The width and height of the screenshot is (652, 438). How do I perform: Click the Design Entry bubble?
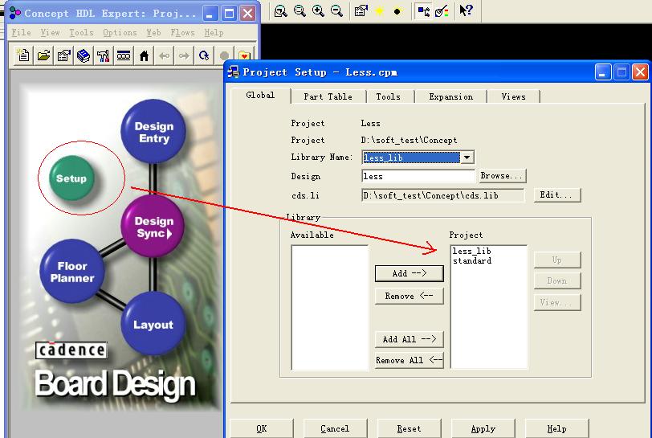(153, 132)
